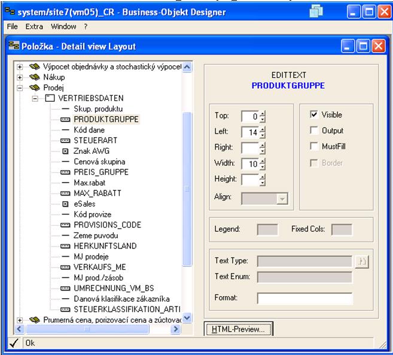Screen dimensions: 393x355
Task: Click the panel icon beside VERTRIEBSDATEN
Action: (50, 98)
